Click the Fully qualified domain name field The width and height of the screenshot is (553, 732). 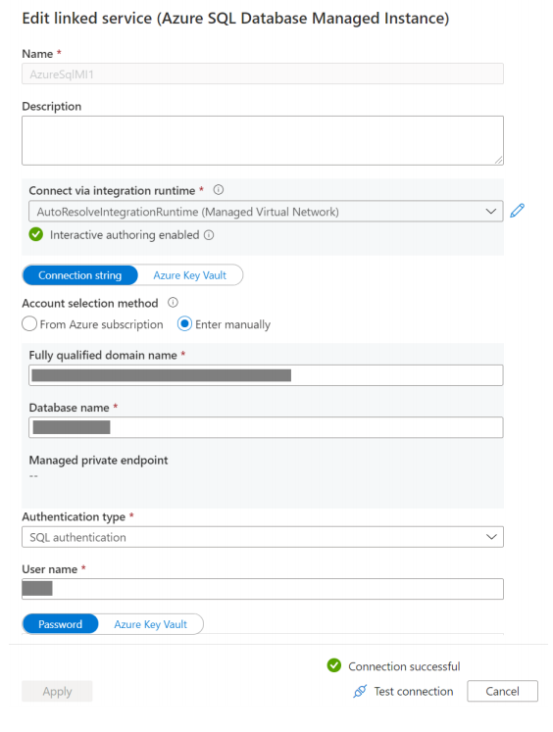266,375
